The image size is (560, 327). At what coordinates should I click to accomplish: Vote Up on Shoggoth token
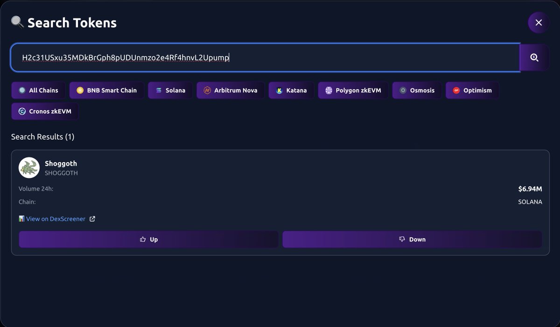pyautogui.click(x=148, y=239)
